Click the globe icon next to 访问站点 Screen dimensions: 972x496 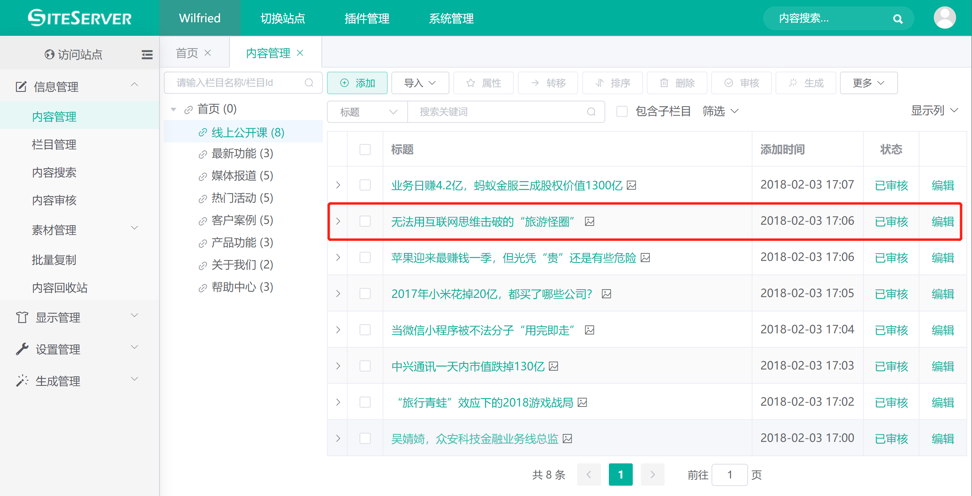[x=49, y=54]
